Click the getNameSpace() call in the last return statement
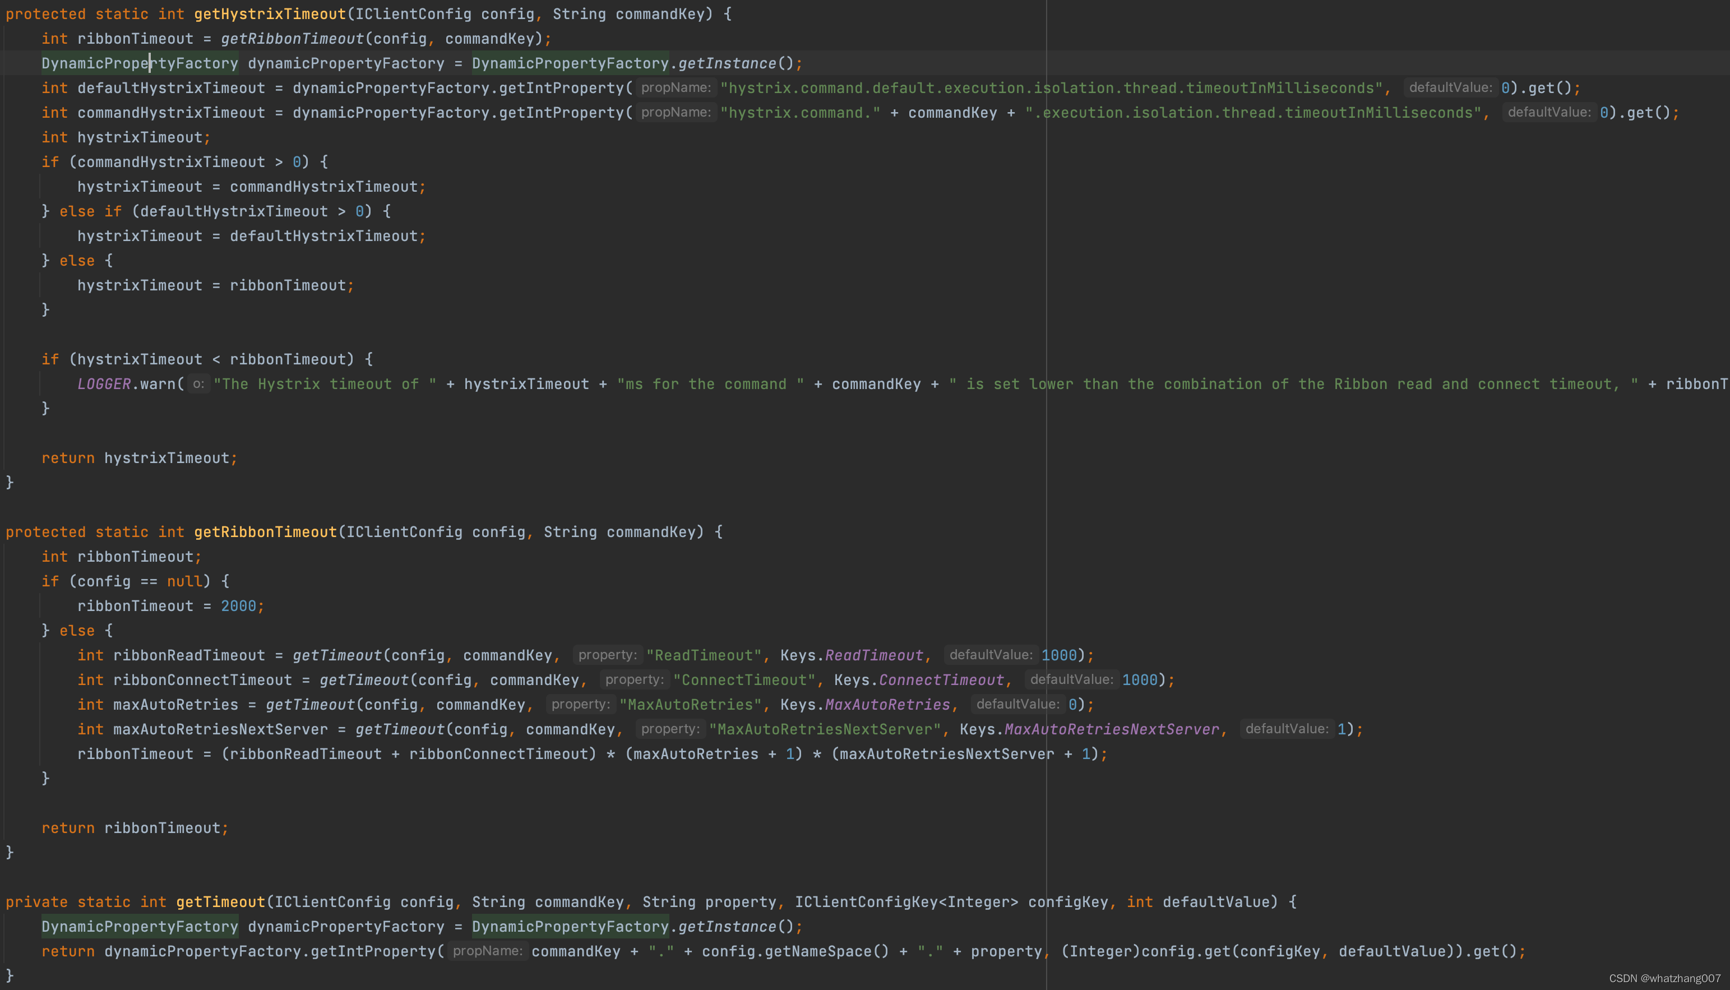1730x990 pixels. click(x=826, y=951)
